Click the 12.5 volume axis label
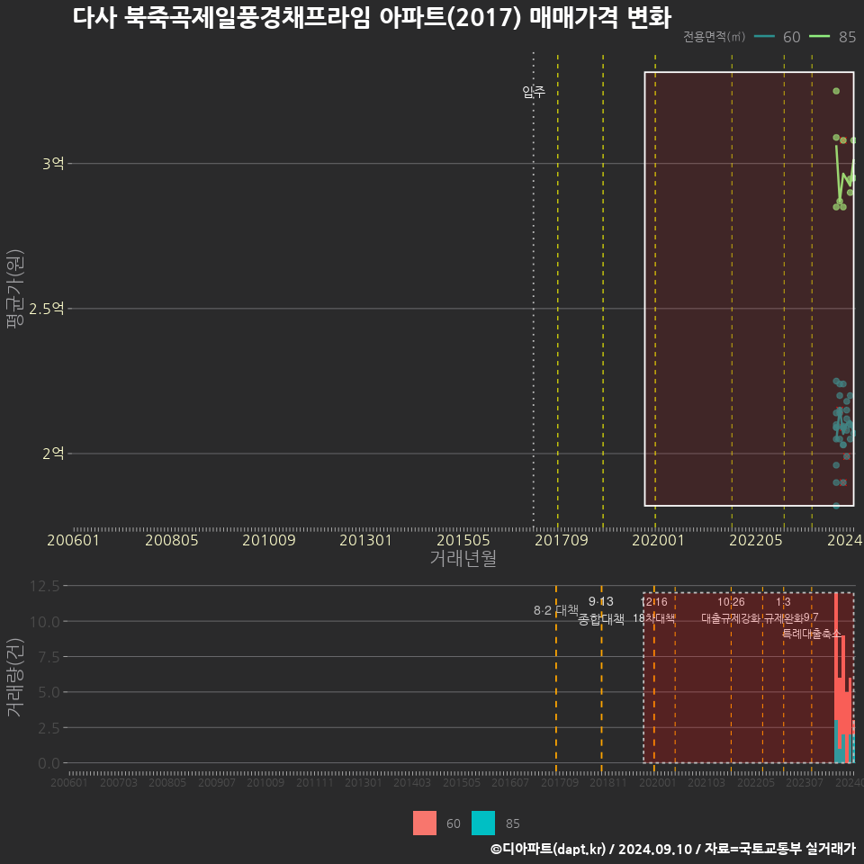The height and width of the screenshot is (864, 864). 45,586
